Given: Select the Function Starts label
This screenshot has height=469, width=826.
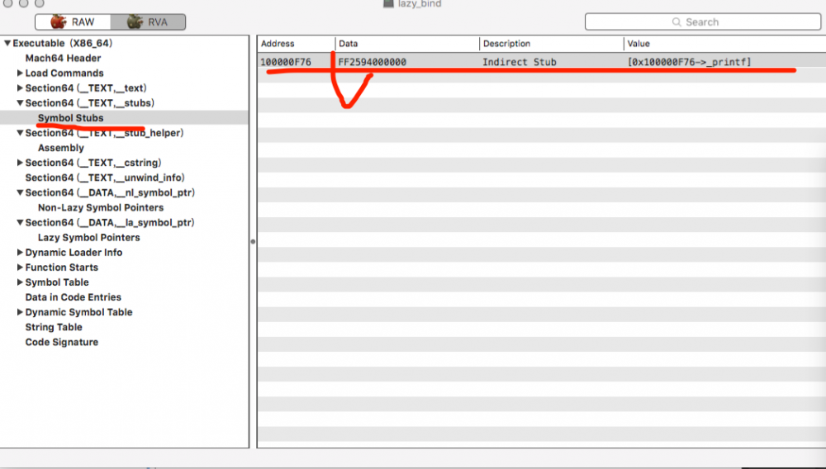Looking at the screenshot, I should click(62, 268).
